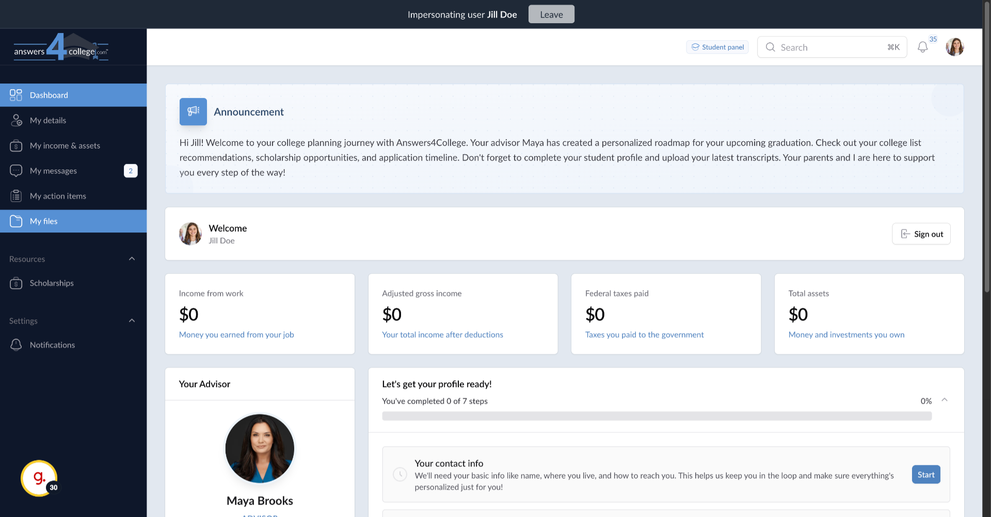
Task: Click the Income from work card
Action: (260, 314)
